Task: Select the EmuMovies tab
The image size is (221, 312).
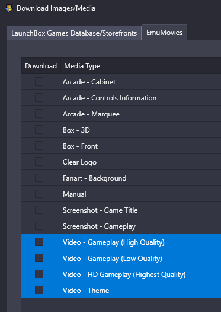Action: pyautogui.click(x=165, y=33)
